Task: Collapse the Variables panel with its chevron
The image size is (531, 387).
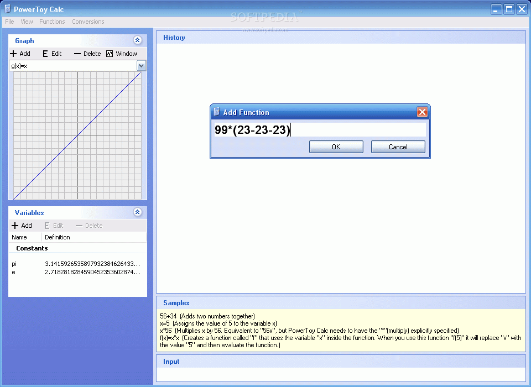Action: (x=137, y=212)
